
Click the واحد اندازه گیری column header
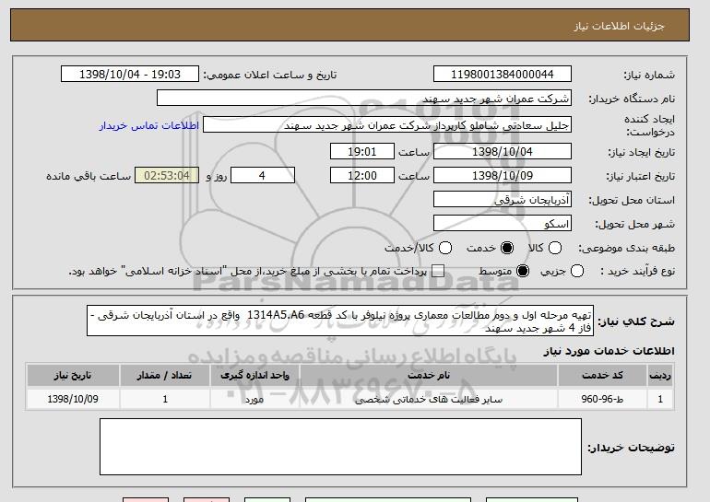coord(254,376)
